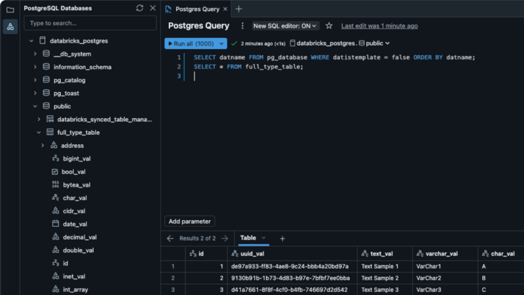Open the kebab menu beside Postgres Query title

pos(242,26)
